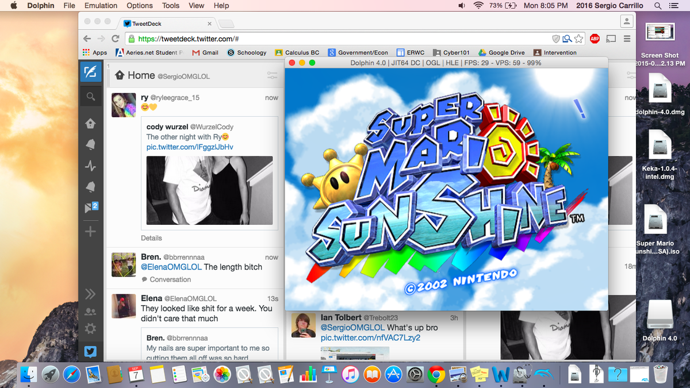
Task: Open Photos app in the Dock
Action: click(x=222, y=375)
